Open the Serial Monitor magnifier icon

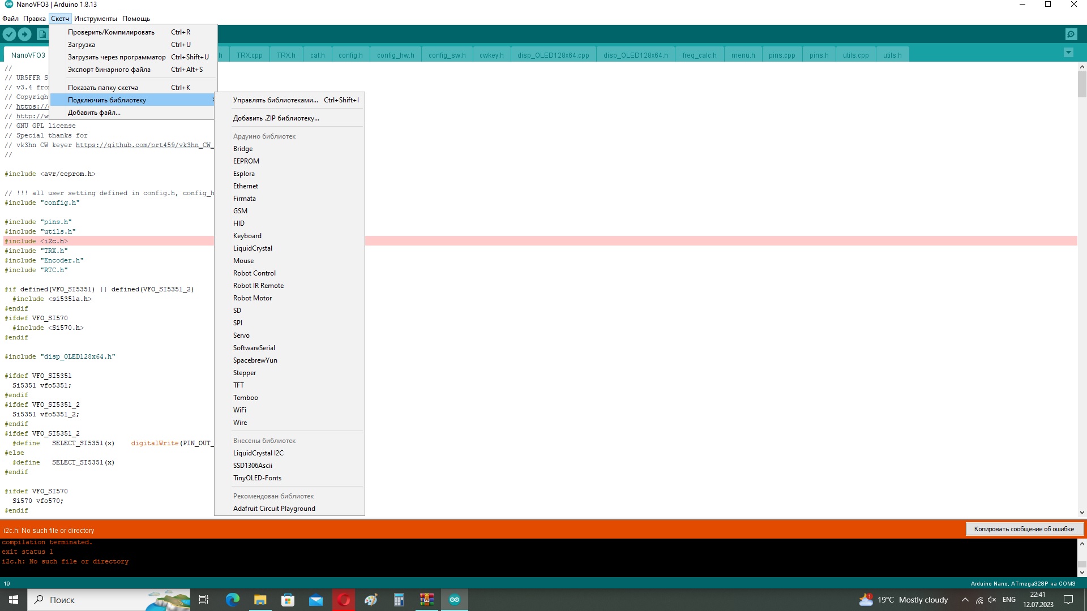(x=1071, y=35)
